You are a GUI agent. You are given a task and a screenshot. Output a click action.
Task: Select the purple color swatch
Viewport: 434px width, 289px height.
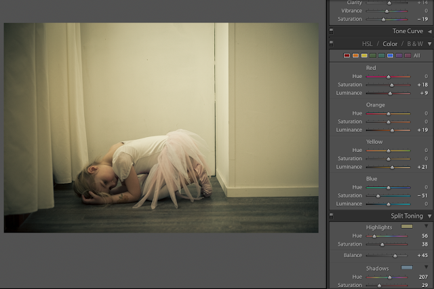click(x=399, y=56)
